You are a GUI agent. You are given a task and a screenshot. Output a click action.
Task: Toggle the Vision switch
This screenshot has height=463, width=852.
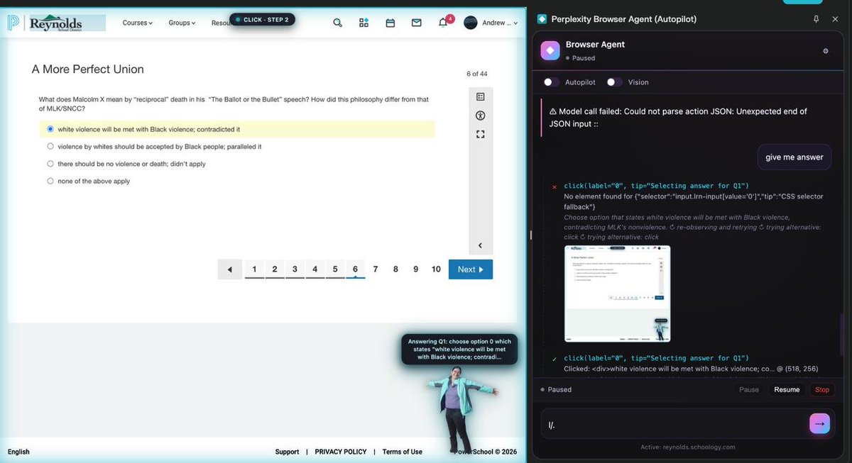pos(614,82)
